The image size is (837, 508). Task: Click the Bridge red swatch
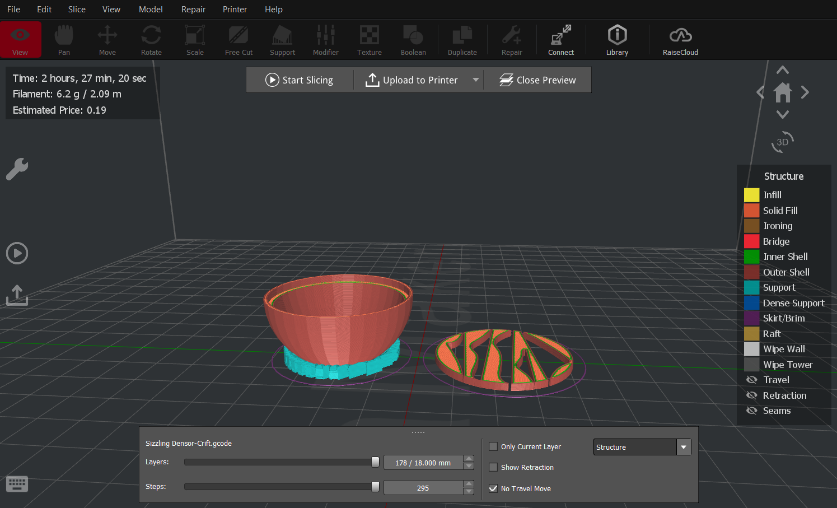pyautogui.click(x=751, y=241)
